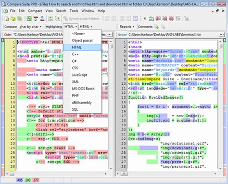Click the red and teal filter icon
The image size is (228, 184).
[x=36, y=19]
